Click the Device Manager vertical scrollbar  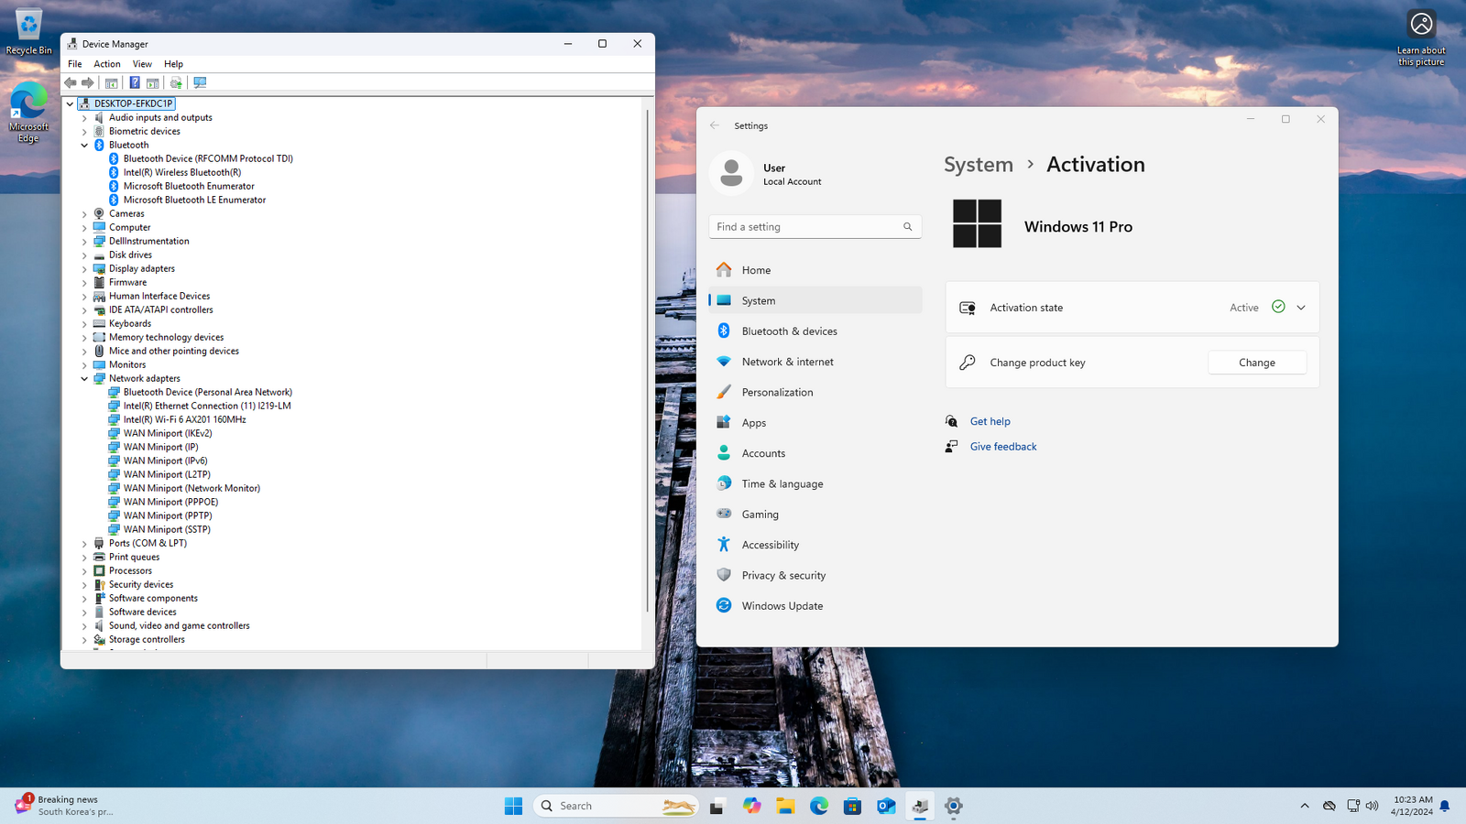click(x=648, y=360)
